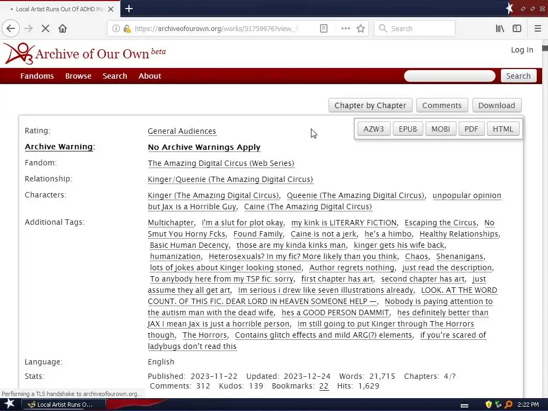
Task: Open page actions three-dot menu
Action: (x=345, y=29)
